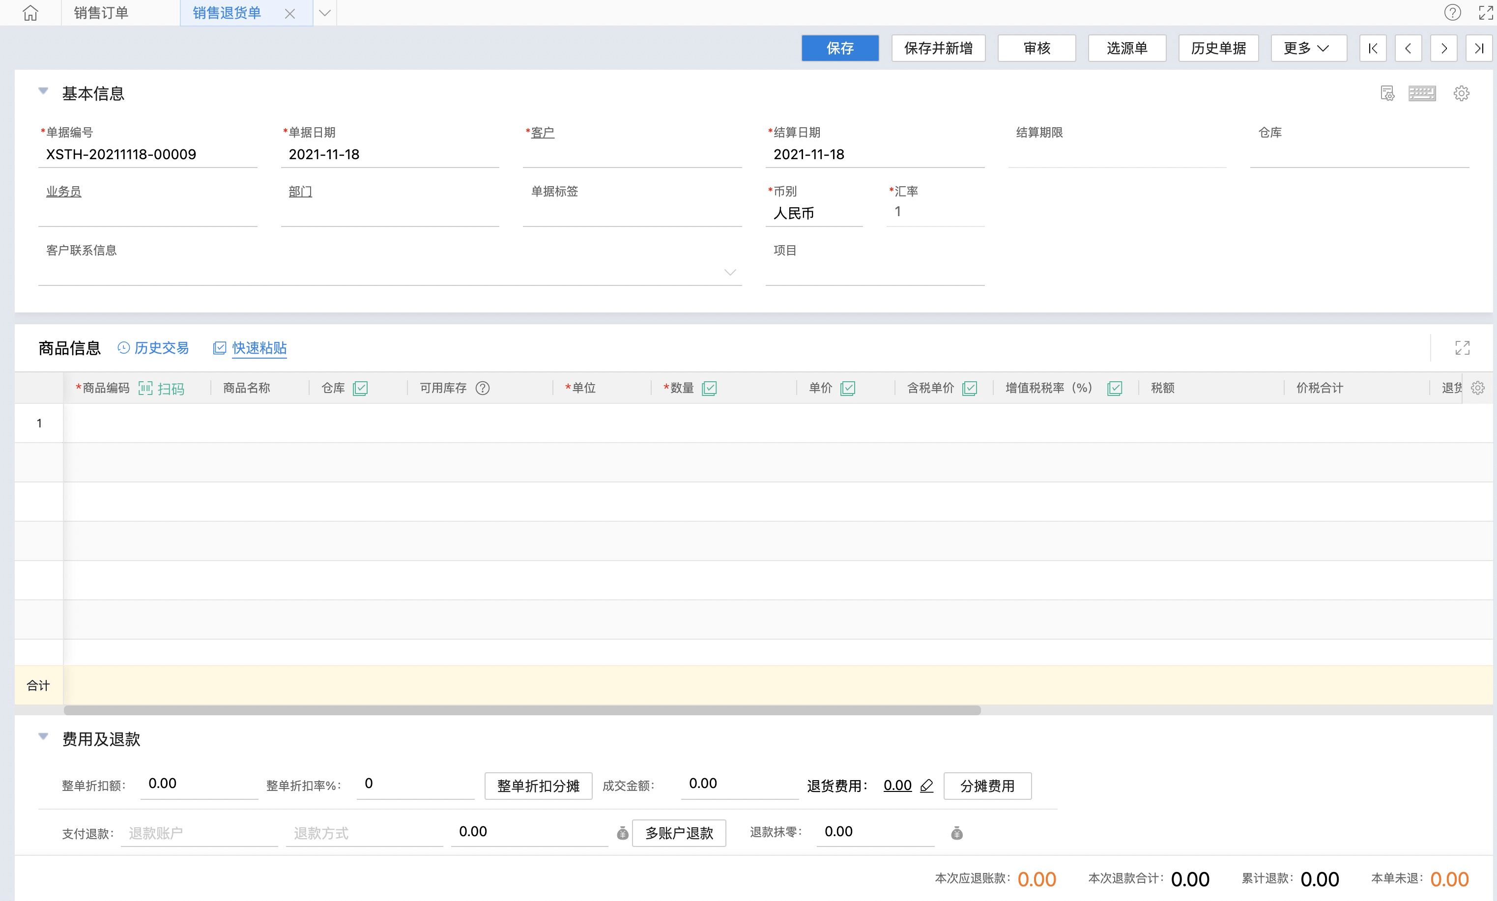The height and width of the screenshot is (901, 1497).
Task: Open the 更多 dropdown menu
Action: [x=1308, y=48]
